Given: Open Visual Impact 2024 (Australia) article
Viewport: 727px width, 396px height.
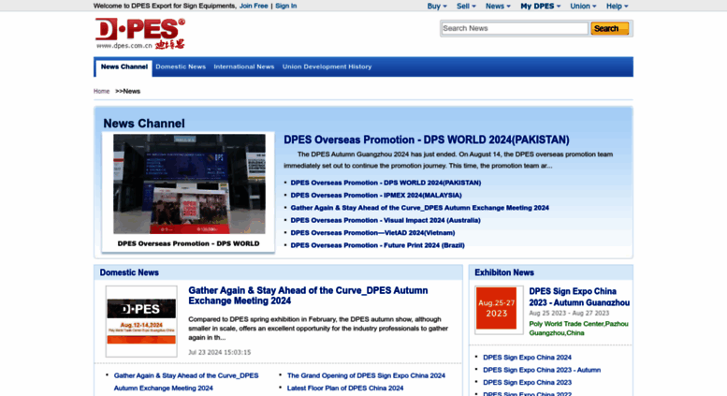Looking at the screenshot, I should click(x=385, y=220).
